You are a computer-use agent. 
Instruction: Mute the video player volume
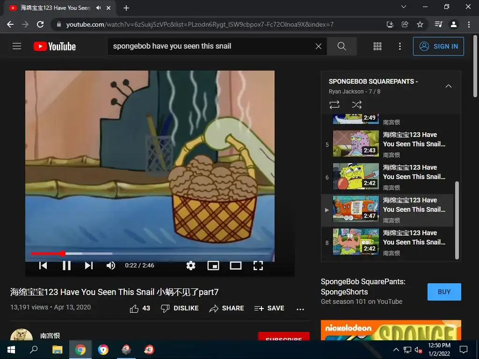(110, 266)
